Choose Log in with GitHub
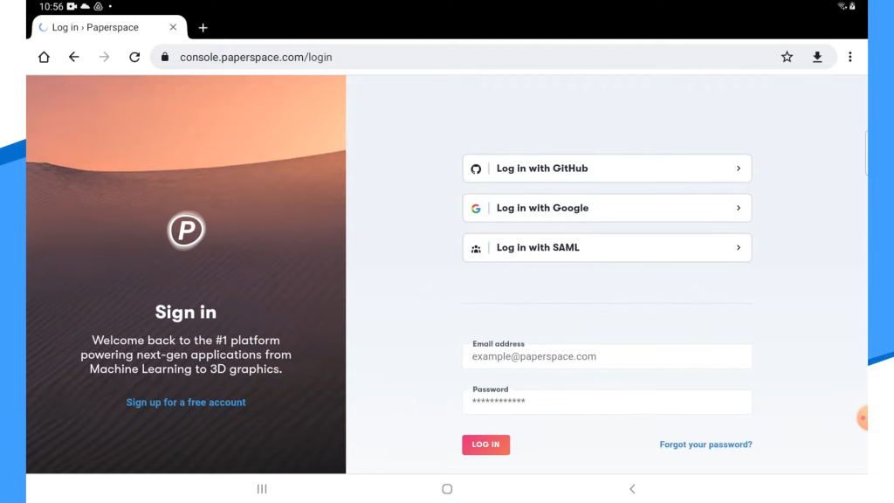894x503 pixels. 608,169
